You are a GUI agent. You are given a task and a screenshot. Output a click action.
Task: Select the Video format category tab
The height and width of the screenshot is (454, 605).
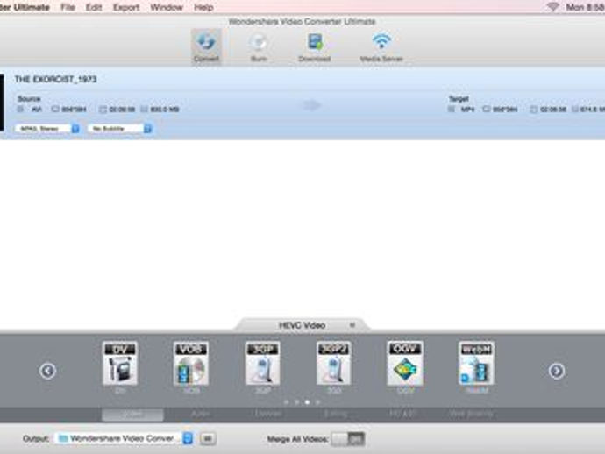tap(132, 415)
